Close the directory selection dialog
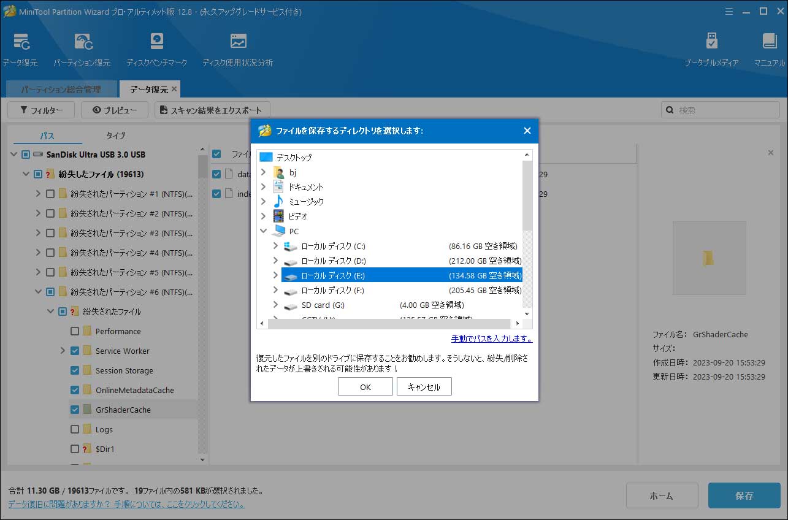This screenshot has width=788, height=520. coord(527,131)
